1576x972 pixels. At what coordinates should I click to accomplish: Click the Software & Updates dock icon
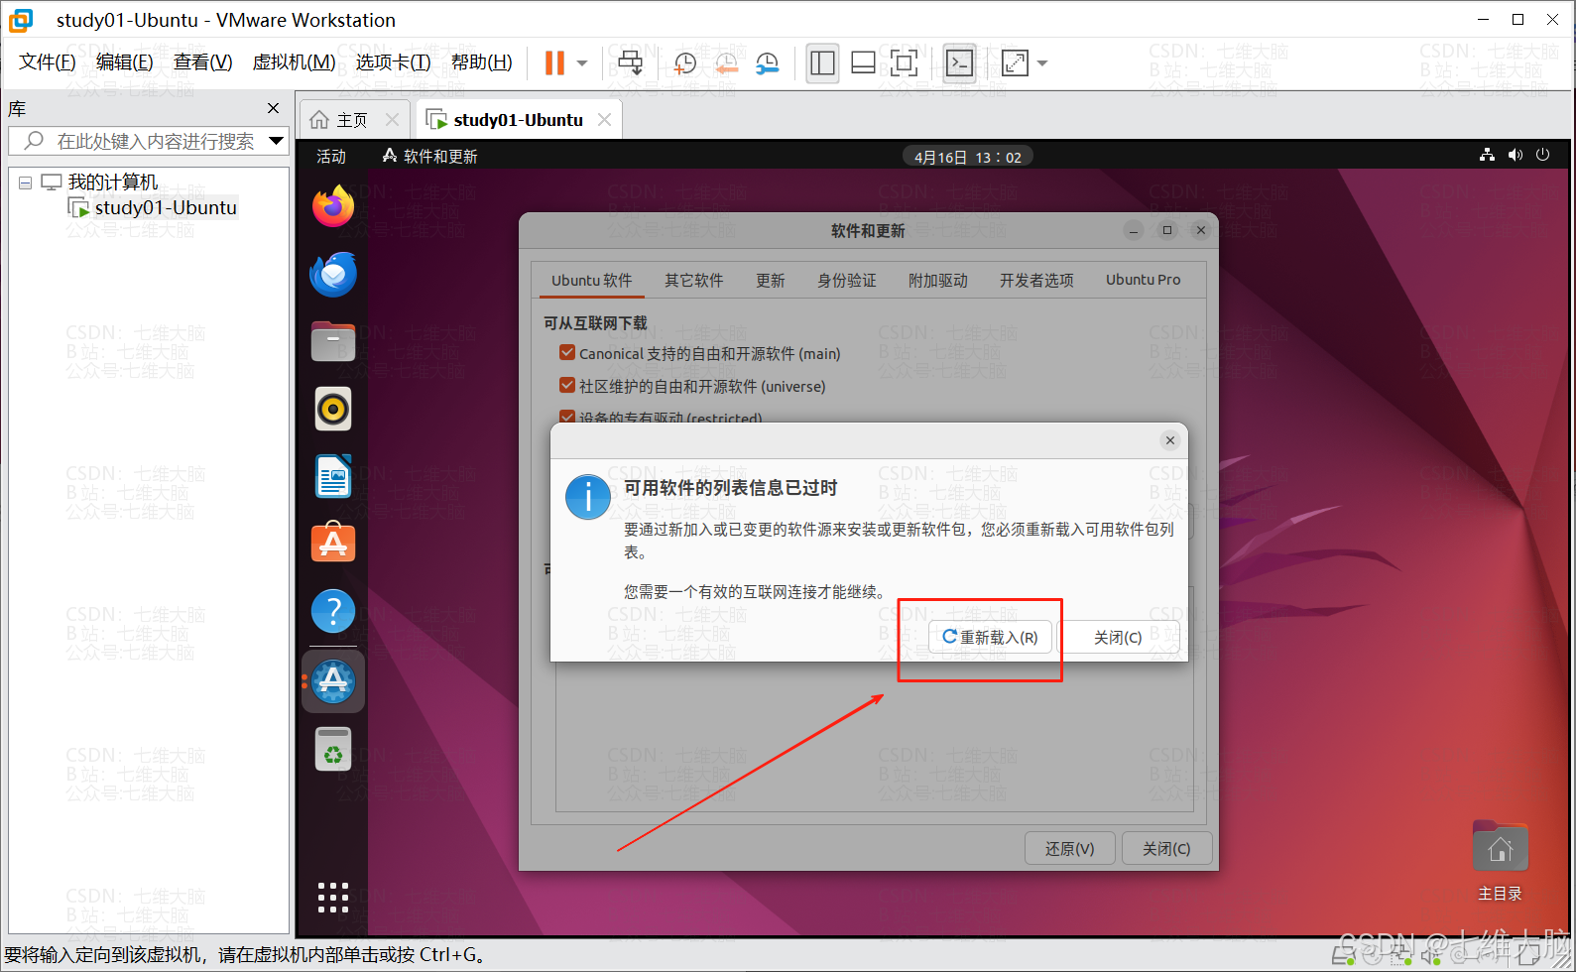click(x=333, y=681)
